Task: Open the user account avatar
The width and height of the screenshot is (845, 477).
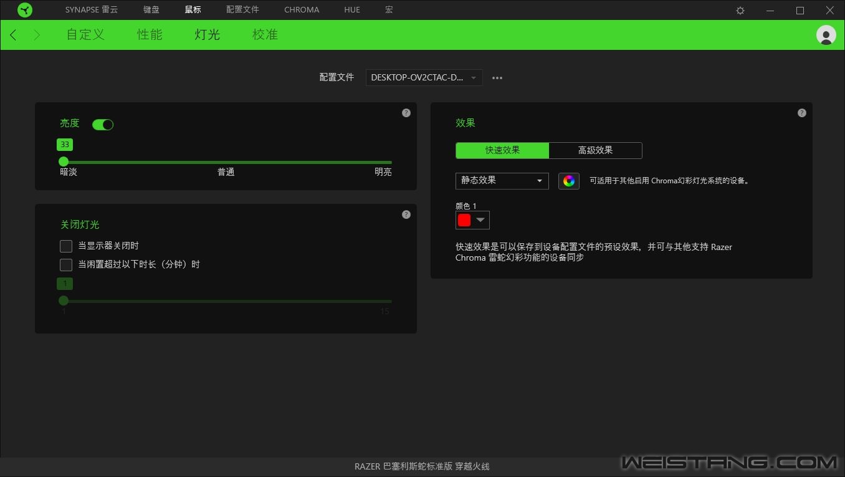Action: pyautogui.click(x=826, y=35)
